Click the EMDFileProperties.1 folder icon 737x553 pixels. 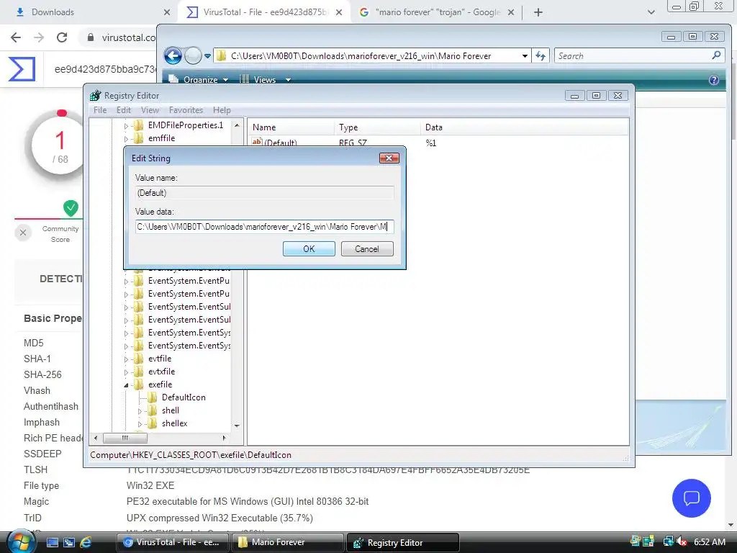pyautogui.click(x=139, y=125)
